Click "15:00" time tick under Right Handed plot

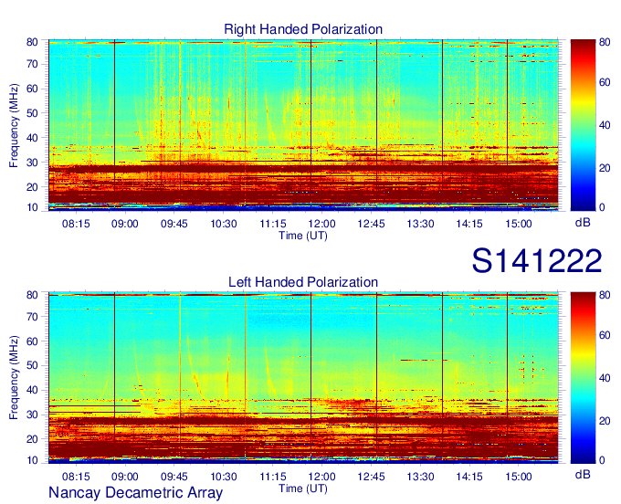[x=519, y=224]
